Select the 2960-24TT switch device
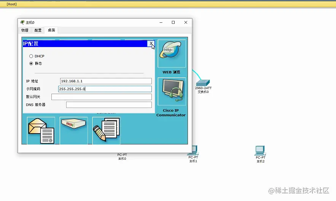Image resolution: width=336 pixels, height=201 pixels. tap(203, 83)
